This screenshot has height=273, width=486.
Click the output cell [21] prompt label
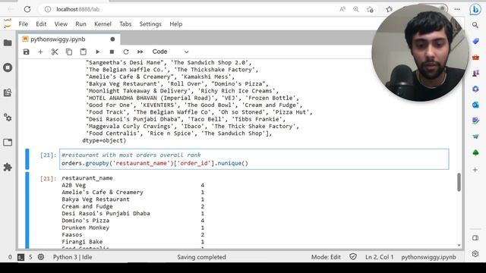[48, 179]
